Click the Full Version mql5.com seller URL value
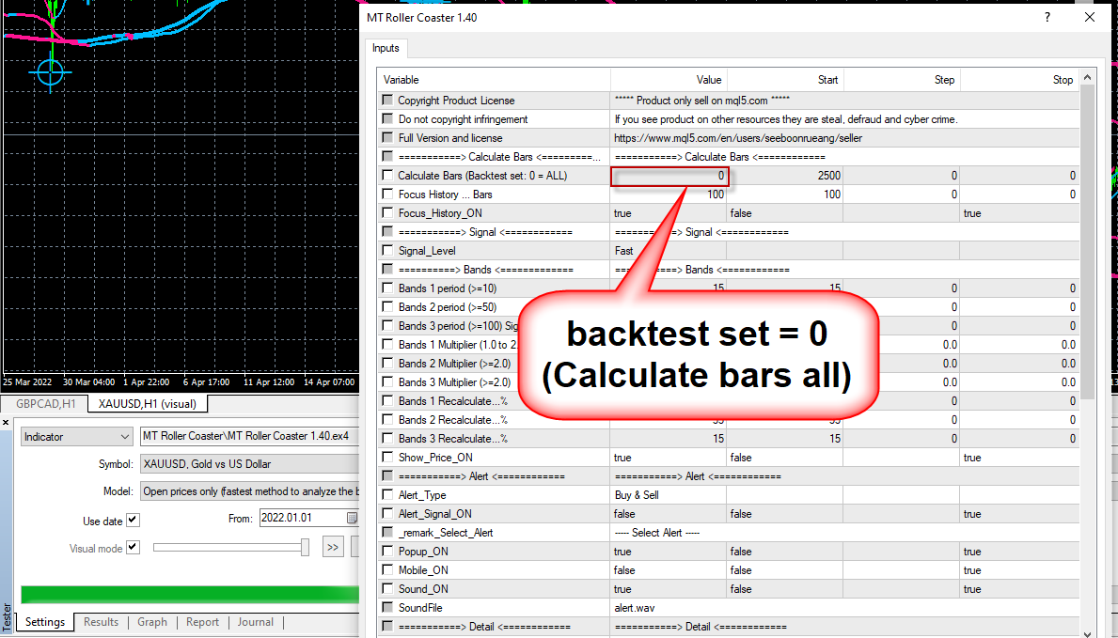This screenshot has height=638, width=1118. tap(738, 137)
